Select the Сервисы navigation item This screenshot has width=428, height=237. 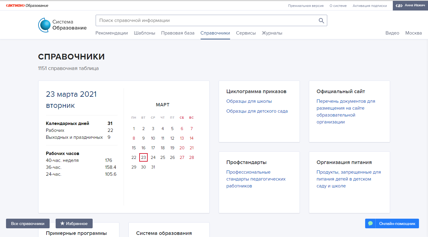tap(246, 33)
